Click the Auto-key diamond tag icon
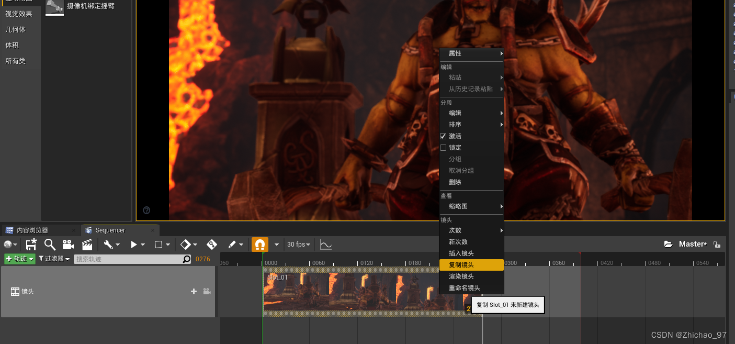Viewport: 735px width, 344px height. [212, 245]
